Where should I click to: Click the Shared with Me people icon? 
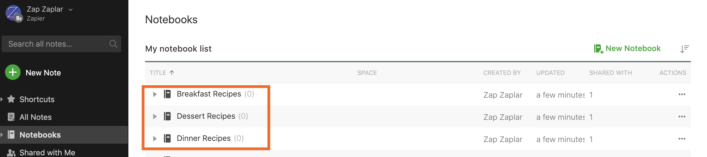pos(11,153)
